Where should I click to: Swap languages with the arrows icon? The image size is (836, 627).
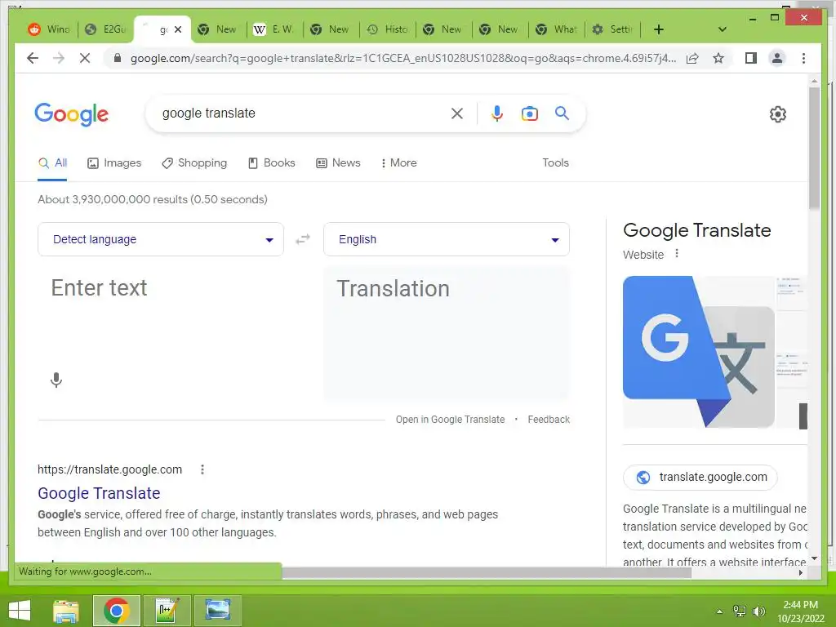click(303, 239)
